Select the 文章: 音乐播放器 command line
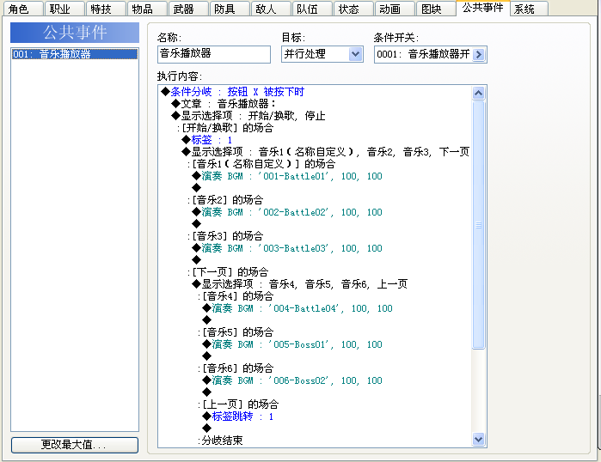The height and width of the screenshot is (462, 601). point(224,104)
